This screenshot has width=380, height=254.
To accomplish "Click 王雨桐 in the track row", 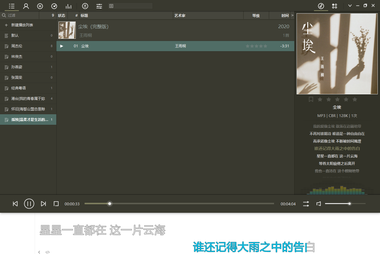I will (x=180, y=46).
